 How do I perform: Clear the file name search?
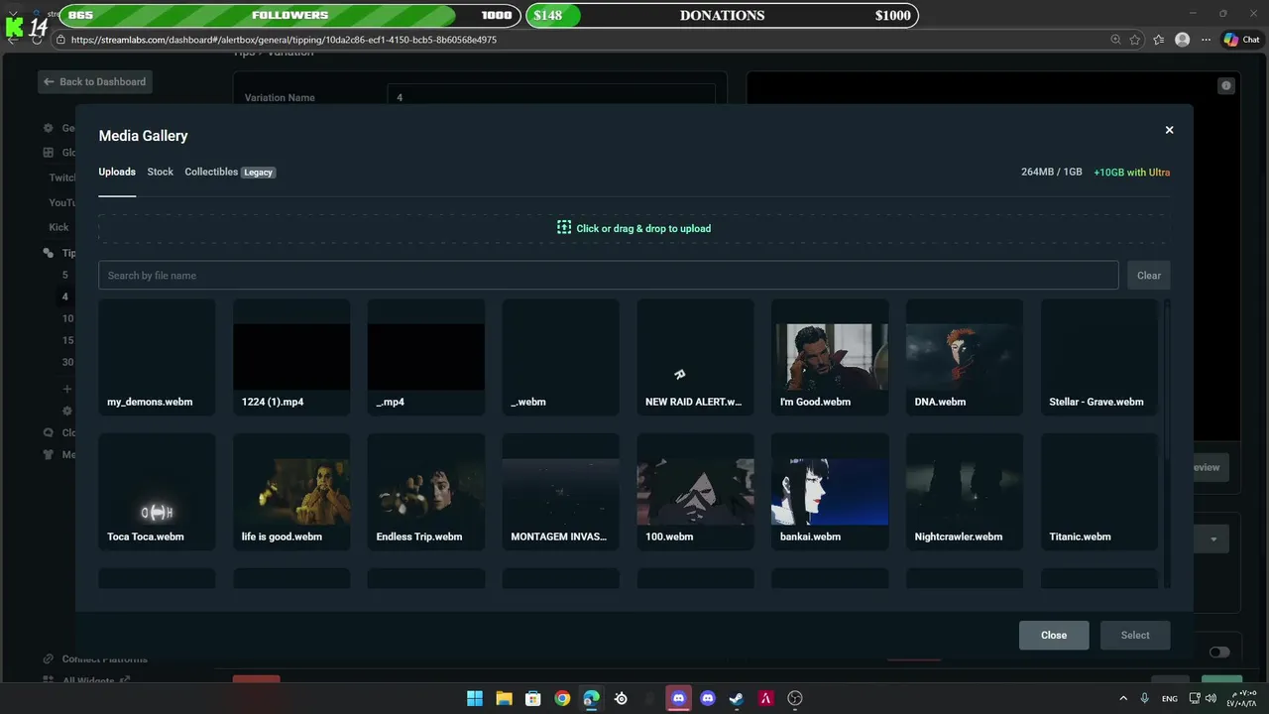point(1148,275)
